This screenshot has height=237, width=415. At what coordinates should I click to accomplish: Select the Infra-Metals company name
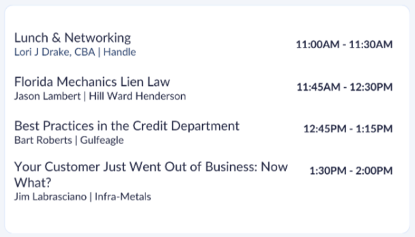click(123, 197)
